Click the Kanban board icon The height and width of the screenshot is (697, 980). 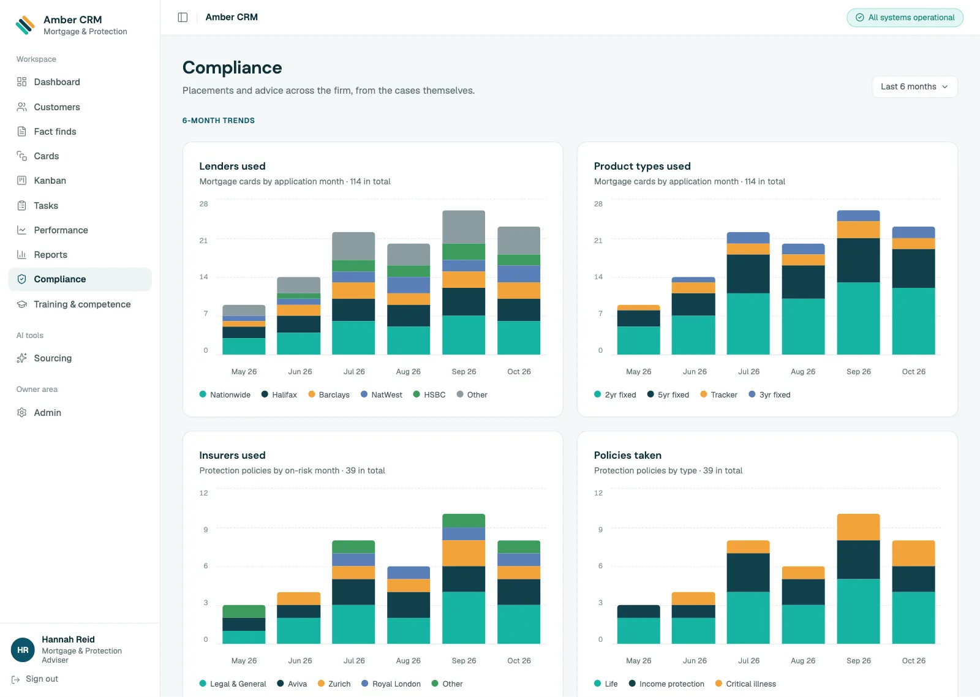point(22,181)
